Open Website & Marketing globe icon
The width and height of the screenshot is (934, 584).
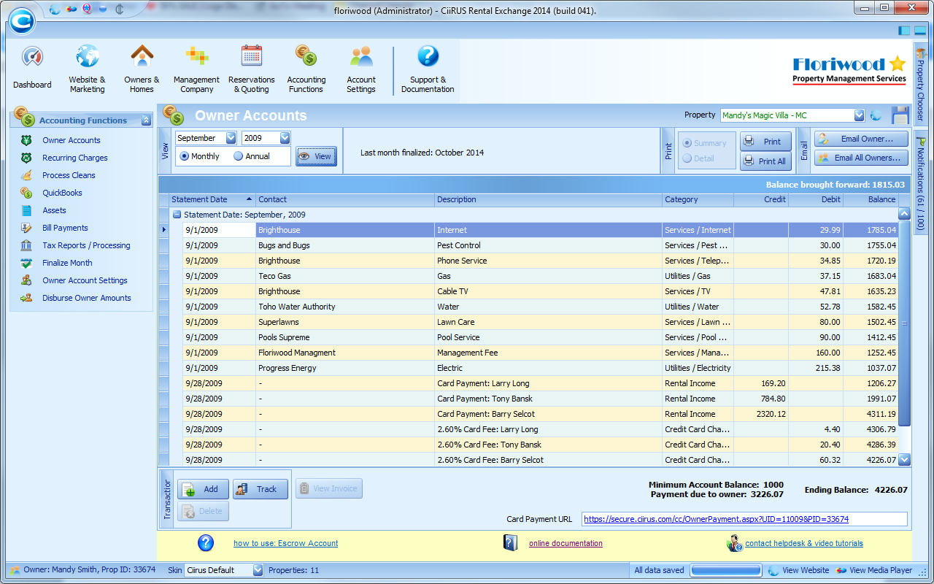(87, 56)
